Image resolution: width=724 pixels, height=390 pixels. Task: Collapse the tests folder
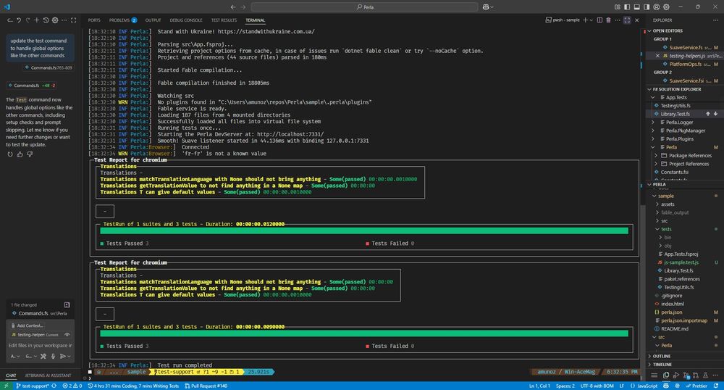(657, 229)
